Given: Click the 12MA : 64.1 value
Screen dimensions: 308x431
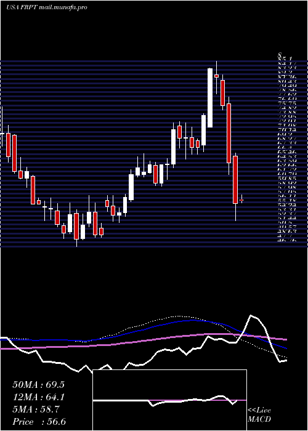Looking at the screenshot, I should coord(38,397).
